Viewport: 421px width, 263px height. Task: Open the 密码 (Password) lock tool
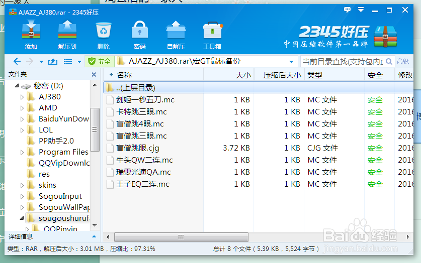pos(140,35)
